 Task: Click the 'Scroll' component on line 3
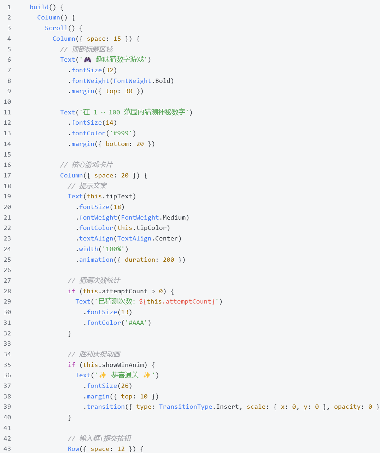56,28
